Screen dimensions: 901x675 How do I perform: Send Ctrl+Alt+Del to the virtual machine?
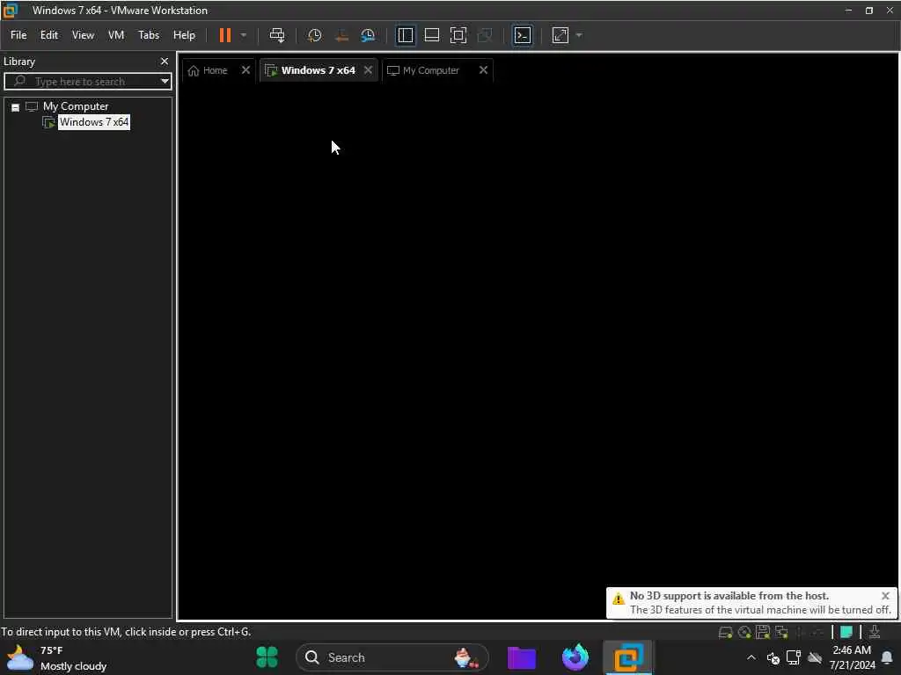click(277, 35)
